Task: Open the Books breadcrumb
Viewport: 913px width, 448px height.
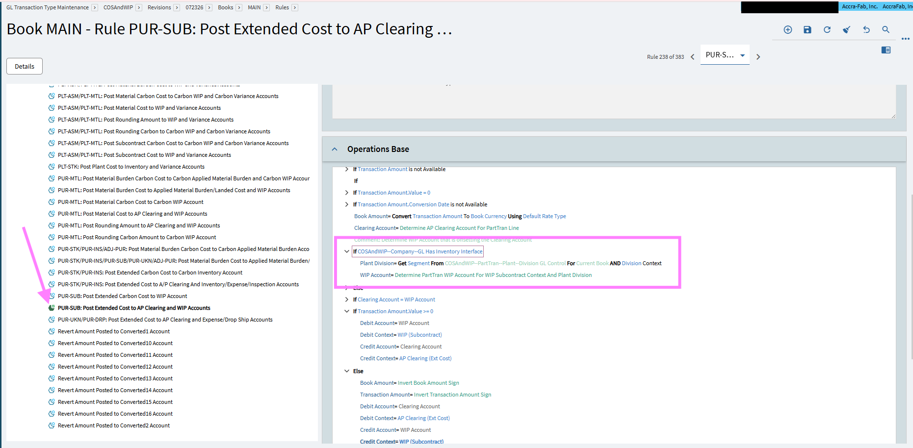Action: 226,7
